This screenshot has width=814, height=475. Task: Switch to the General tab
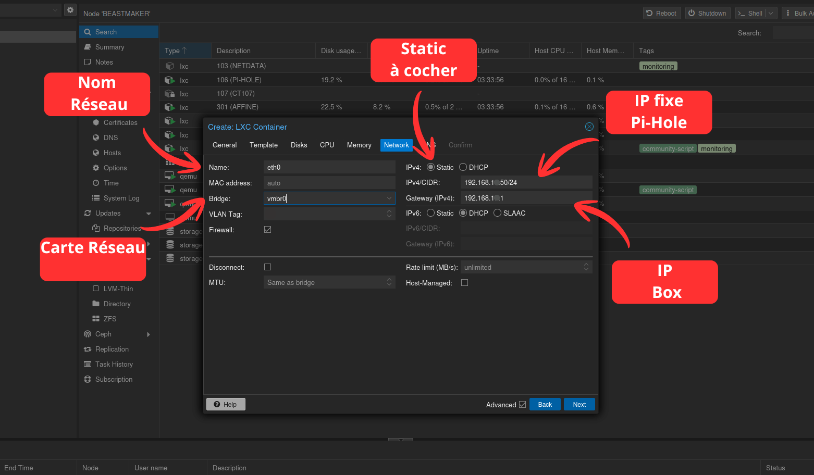click(225, 145)
